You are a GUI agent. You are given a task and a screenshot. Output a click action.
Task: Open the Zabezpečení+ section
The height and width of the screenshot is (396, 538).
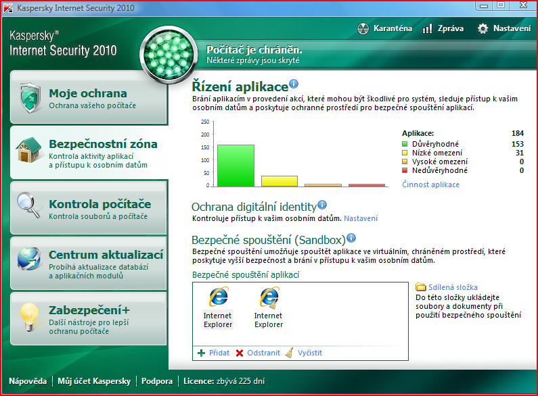point(89,319)
